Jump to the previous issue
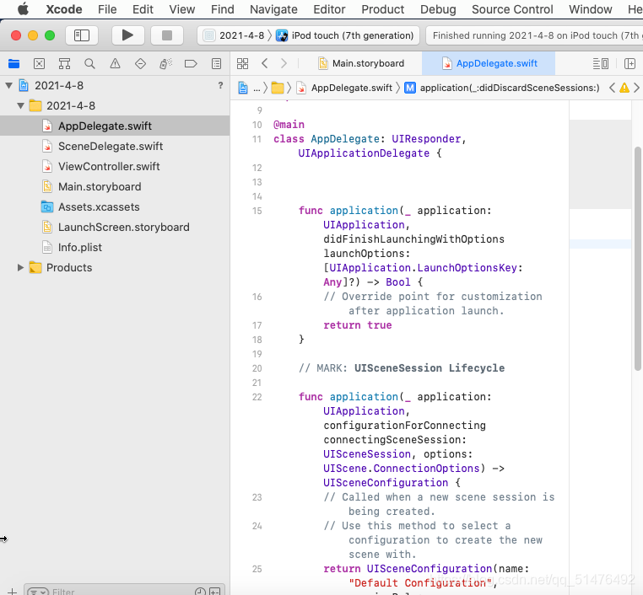Image resolution: width=643 pixels, height=595 pixels. tap(612, 88)
